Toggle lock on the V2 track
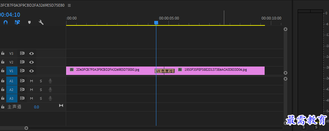This screenshot has width=329, height=131. (x=3, y=62)
